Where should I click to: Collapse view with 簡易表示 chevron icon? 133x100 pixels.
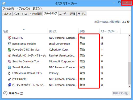(x=5, y=93)
